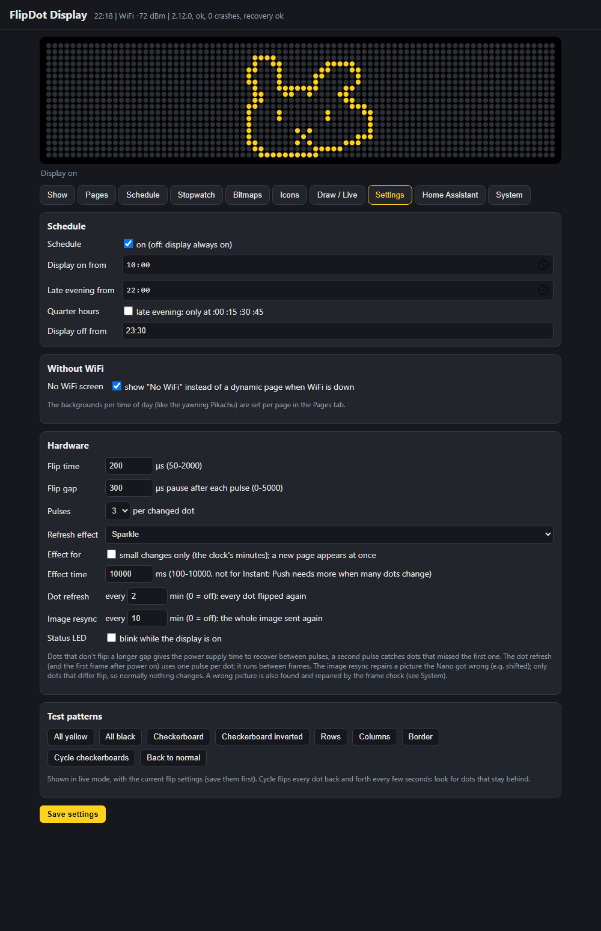Show the Border test pattern

421,737
